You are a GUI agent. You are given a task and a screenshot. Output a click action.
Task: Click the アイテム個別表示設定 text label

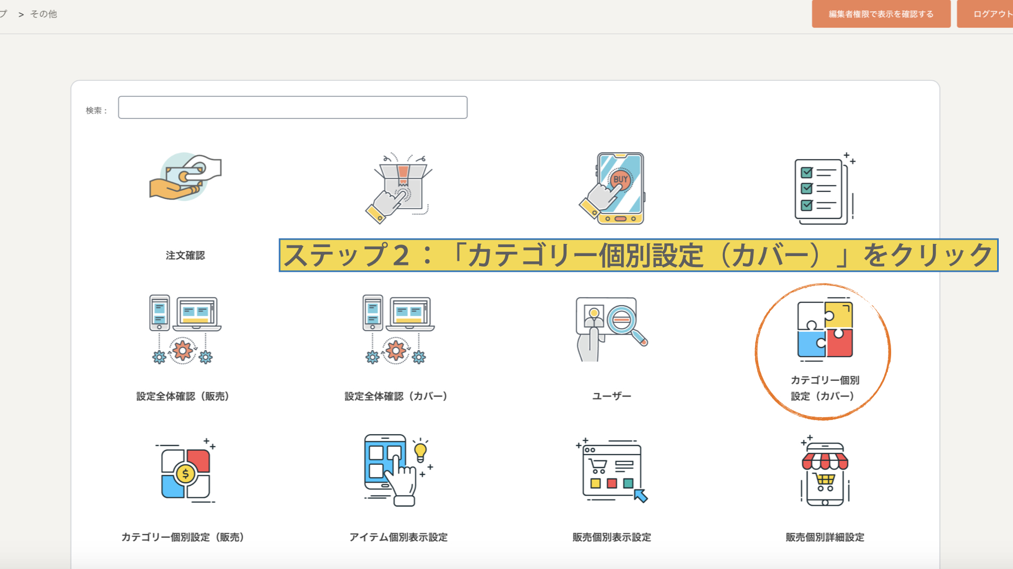pyautogui.click(x=398, y=537)
